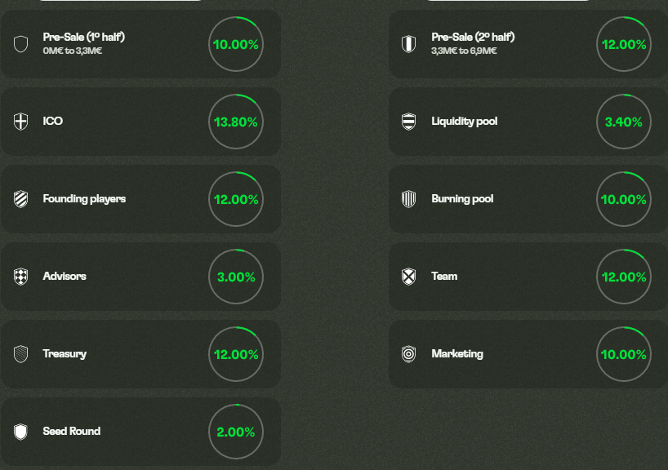Select the Liquidity pool 3.40% progress ring
The image size is (668, 470).
pyautogui.click(x=624, y=122)
